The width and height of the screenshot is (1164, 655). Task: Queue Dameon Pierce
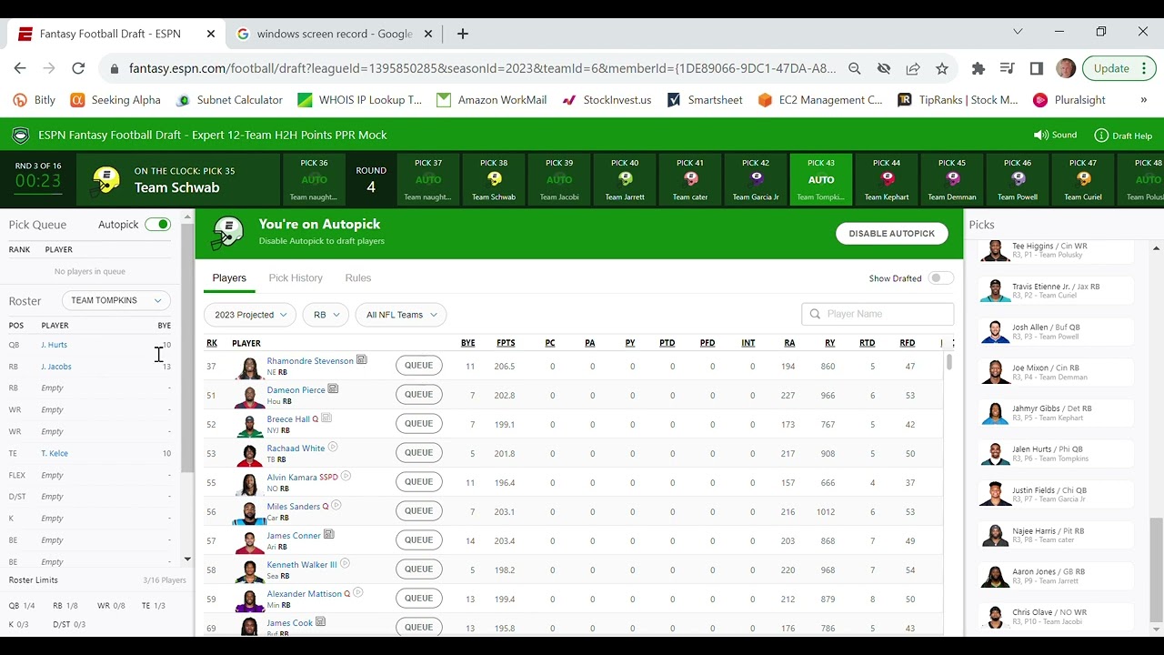419,395
